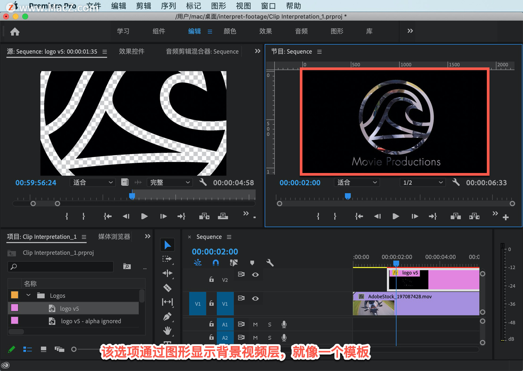
Task: Click New Bin folder search icon
Action: click(x=127, y=266)
